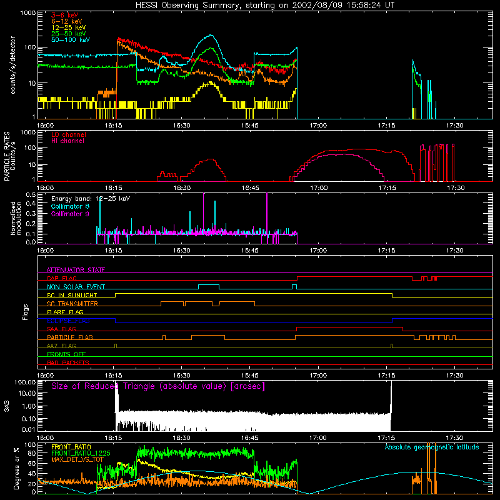Image resolution: width=500 pixels, height=500 pixels.
Task: Select the Collimator 8 legend label
Action: tap(70, 206)
